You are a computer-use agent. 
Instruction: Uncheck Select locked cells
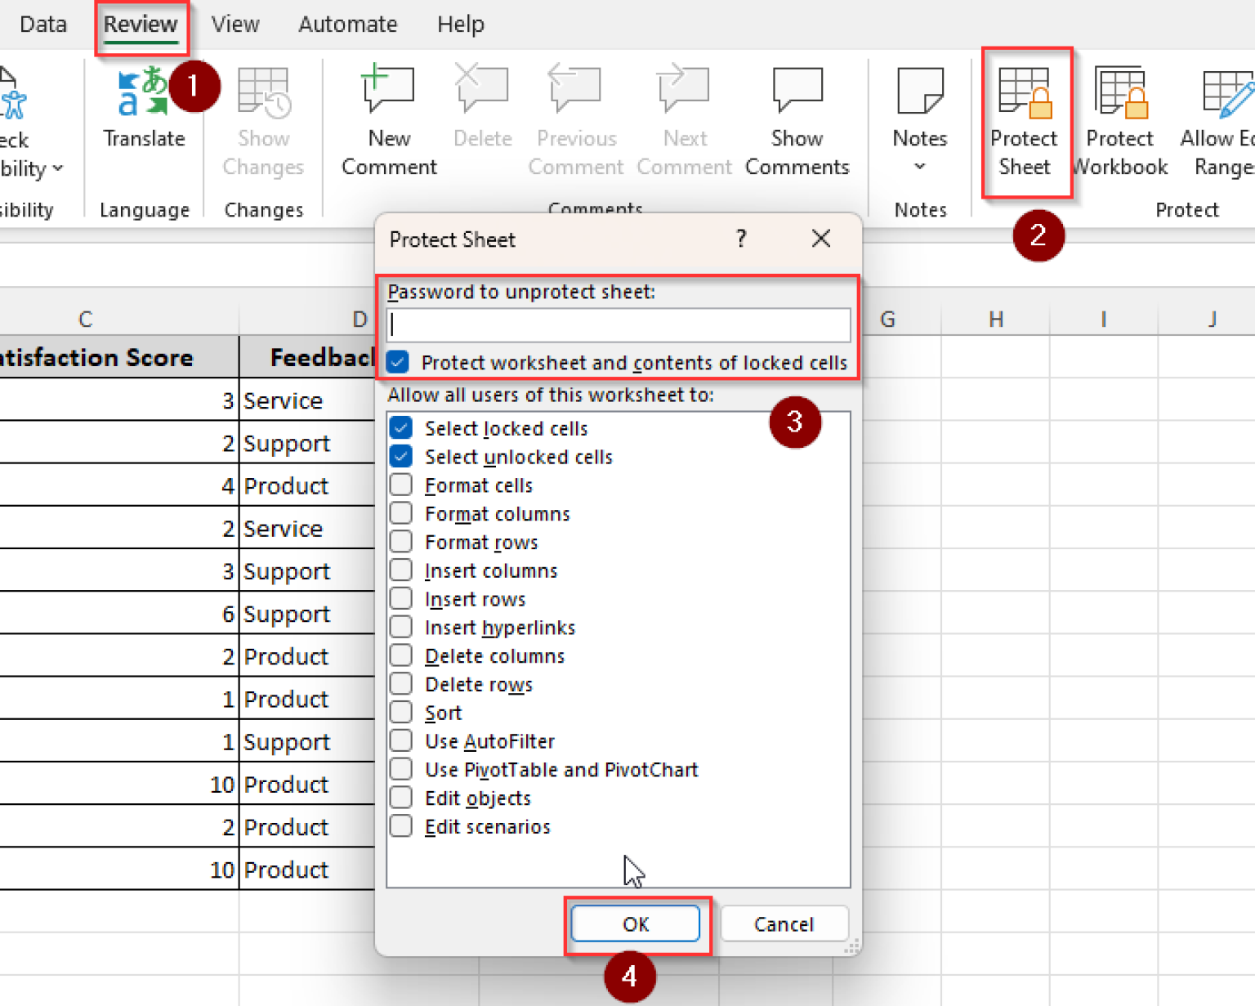pos(400,427)
